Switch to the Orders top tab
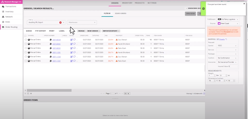Image resolution: width=248 pixels, height=119 pixels. click(115, 3)
